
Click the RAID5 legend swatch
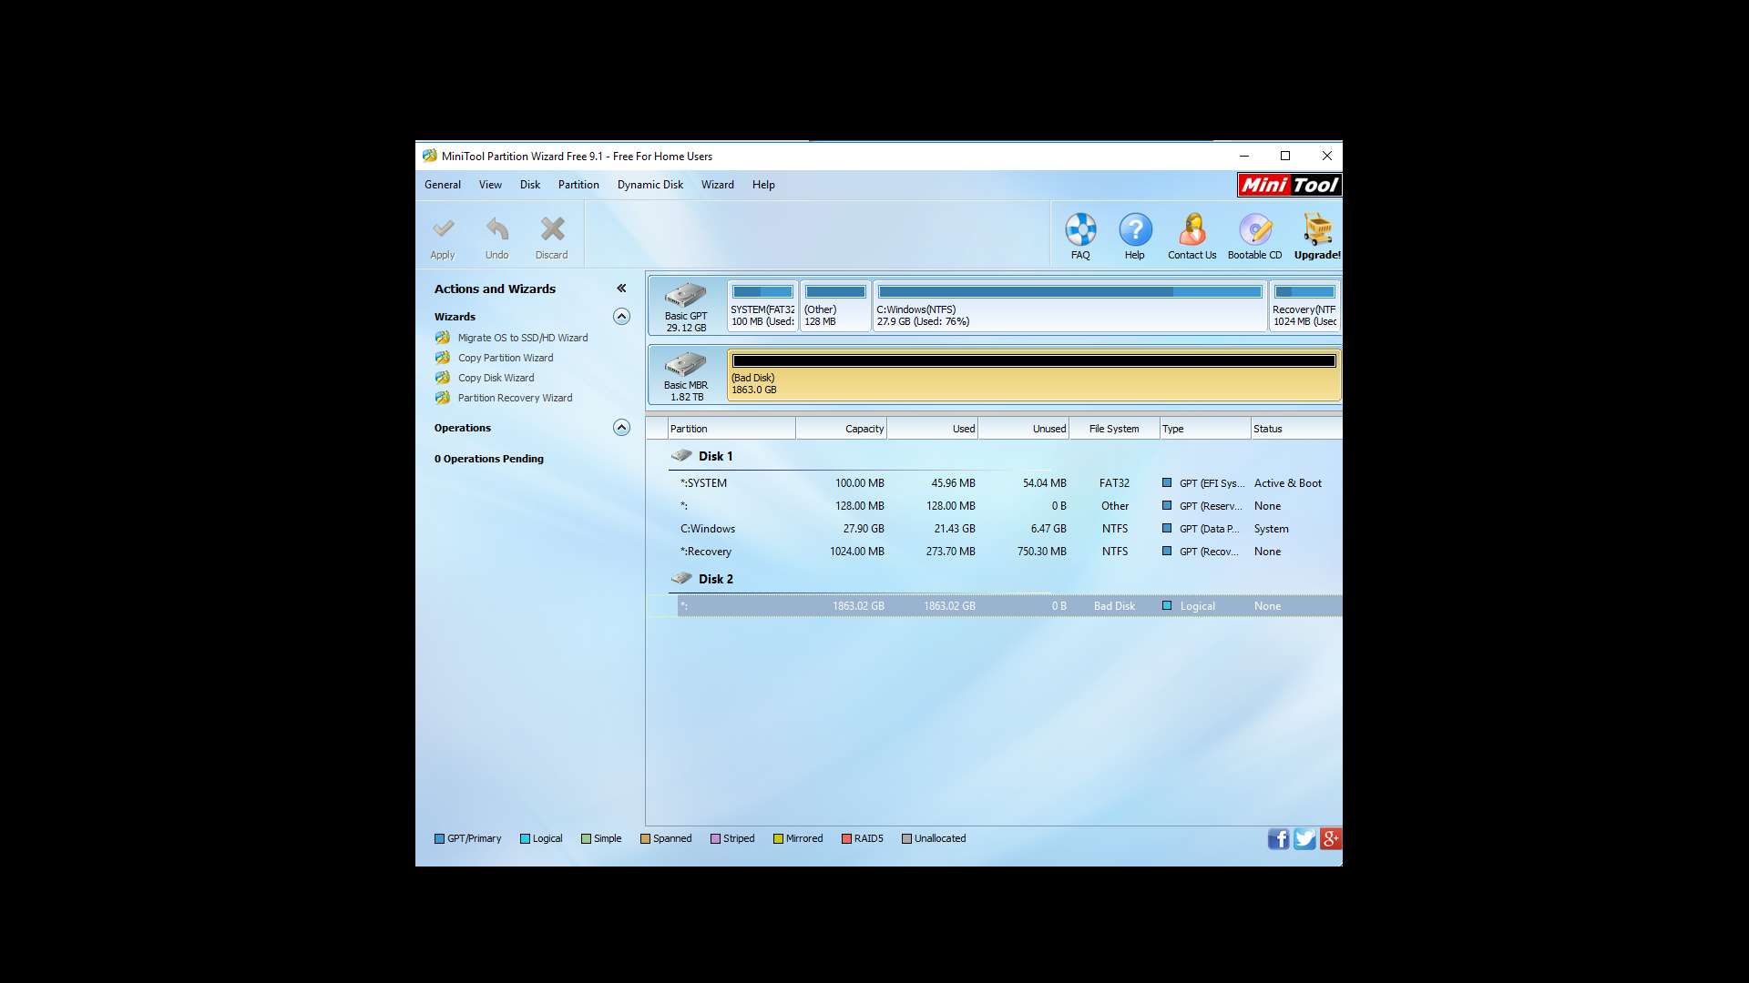tap(846, 839)
